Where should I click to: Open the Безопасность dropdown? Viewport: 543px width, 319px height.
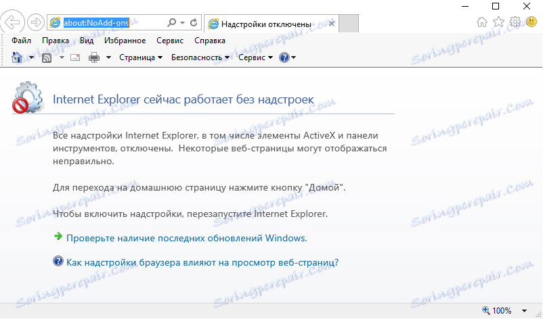200,57
